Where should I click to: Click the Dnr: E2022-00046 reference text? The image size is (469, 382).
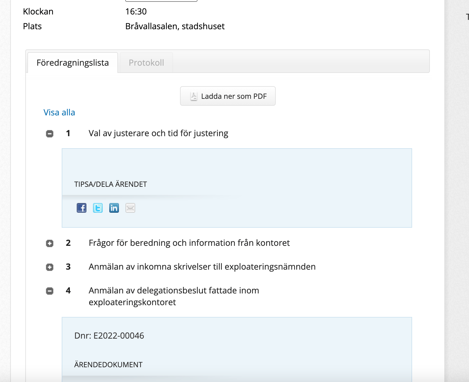[x=109, y=336]
